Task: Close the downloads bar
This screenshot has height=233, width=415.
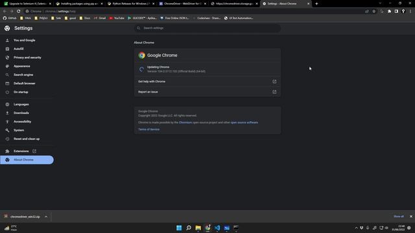Action: [x=410, y=216]
